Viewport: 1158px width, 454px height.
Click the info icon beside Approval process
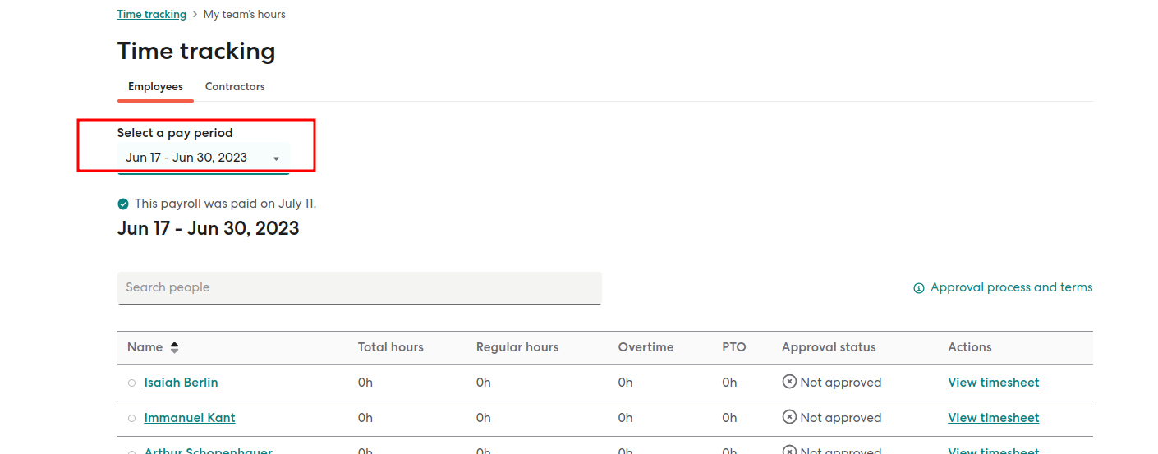click(919, 288)
